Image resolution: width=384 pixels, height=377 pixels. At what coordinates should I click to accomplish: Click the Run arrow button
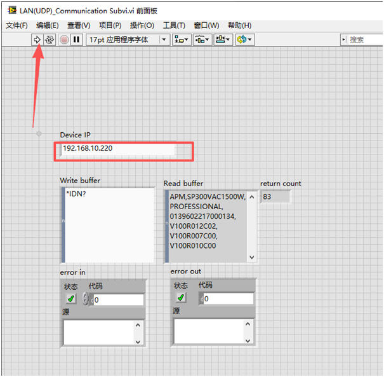[37, 39]
